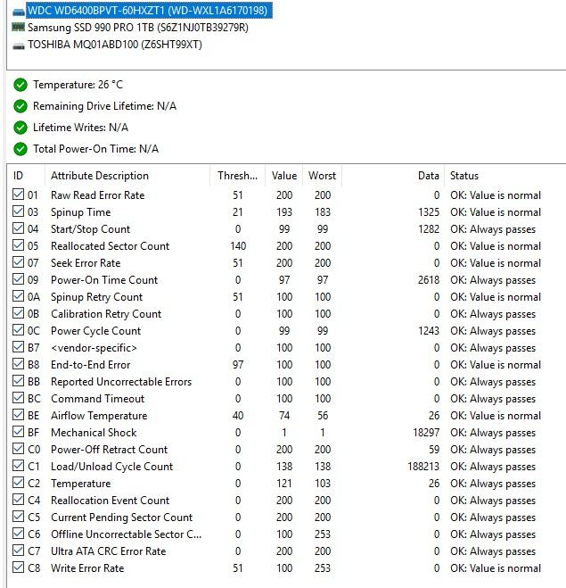566x588 pixels.
Task: Uncheck attribute 01 Raw Read Error Rate
Action: 18,195
